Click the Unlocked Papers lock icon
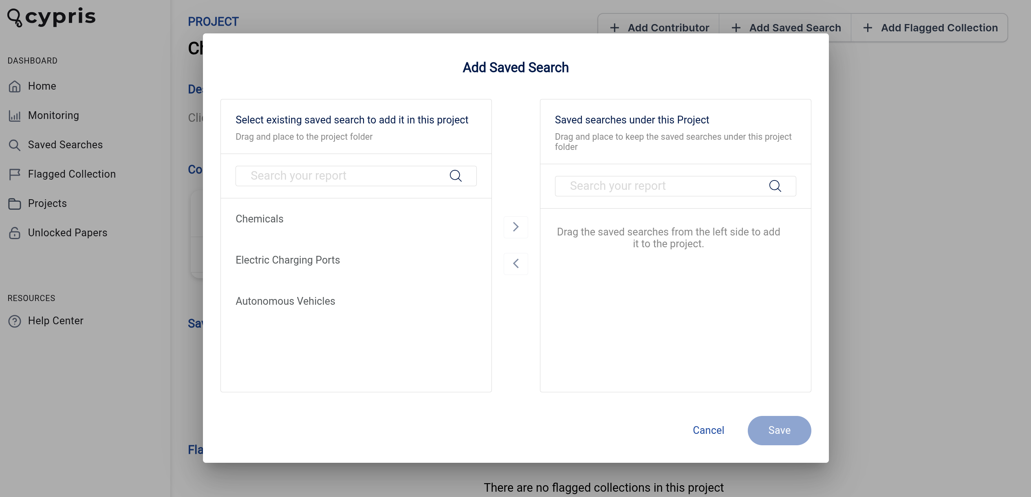The width and height of the screenshot is (1031, 497). click(15, 233)
